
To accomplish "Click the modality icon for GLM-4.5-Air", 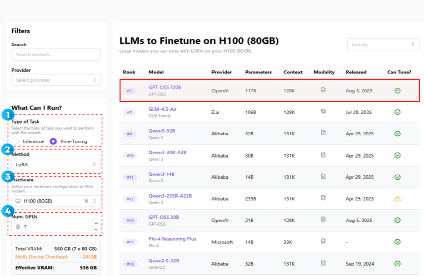I will tap(323, 111).
